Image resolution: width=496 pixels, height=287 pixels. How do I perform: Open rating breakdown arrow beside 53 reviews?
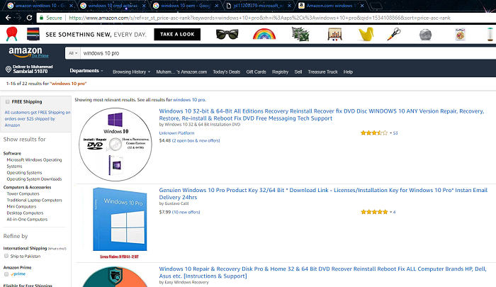point(390,133)
